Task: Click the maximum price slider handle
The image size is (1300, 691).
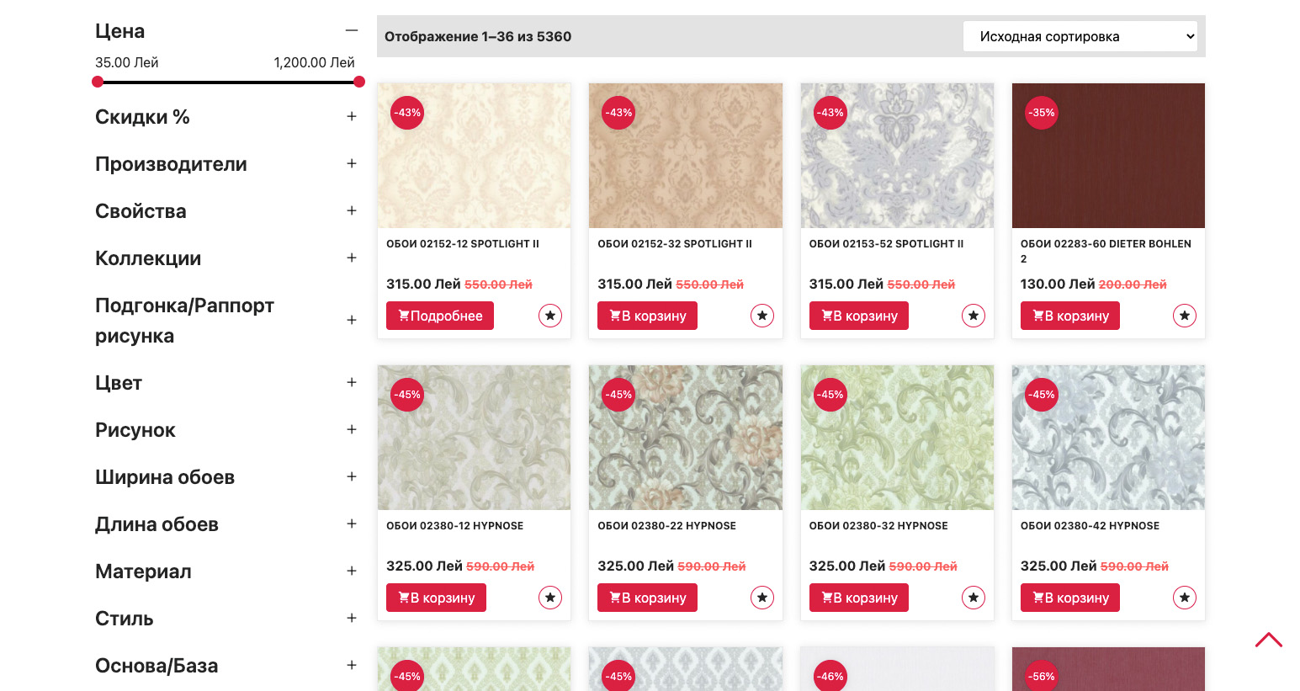Action: click(359, 82)
